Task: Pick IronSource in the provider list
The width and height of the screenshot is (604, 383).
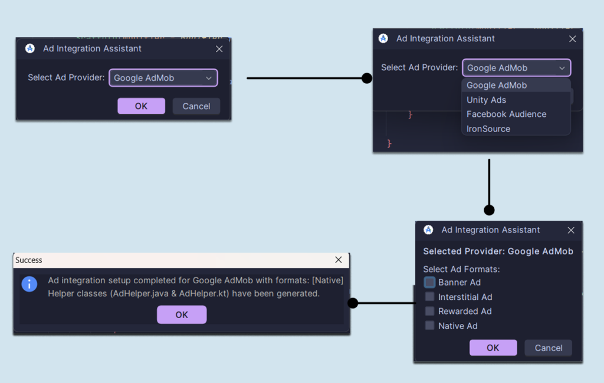Action: (488, 129)
